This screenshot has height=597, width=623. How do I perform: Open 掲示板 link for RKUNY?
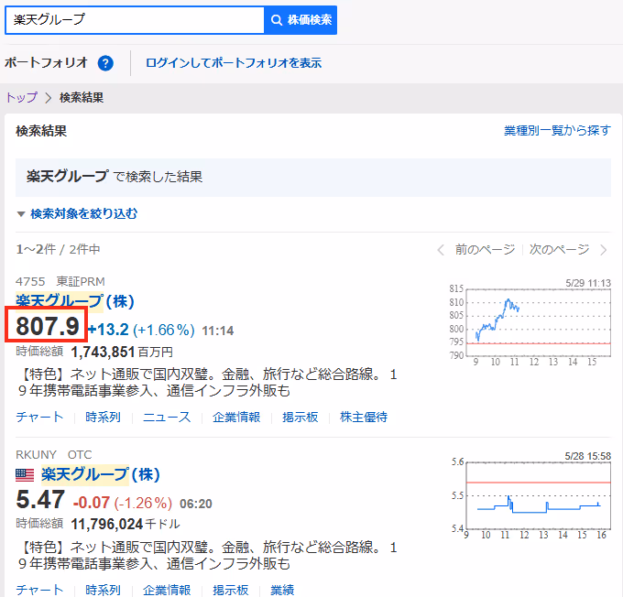[231, 590]
